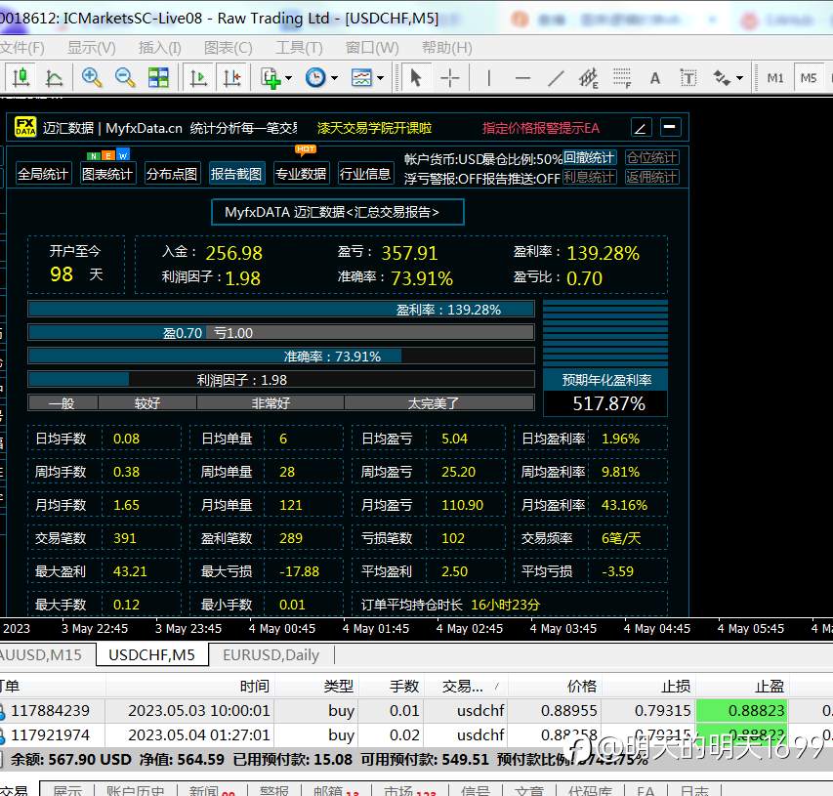Sort orders by 手数 column header
The height and width of the screenshot is (796, 833).
point(391,686)
